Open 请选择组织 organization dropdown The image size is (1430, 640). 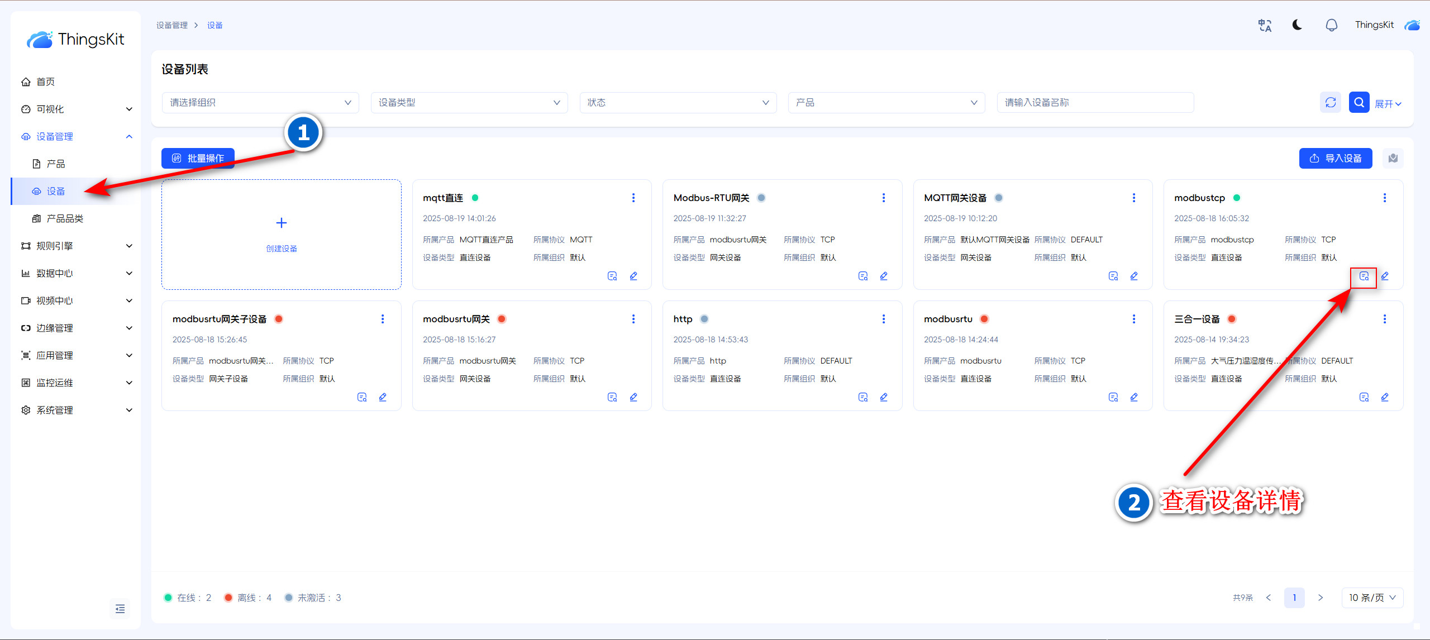(x=260, y=103)
